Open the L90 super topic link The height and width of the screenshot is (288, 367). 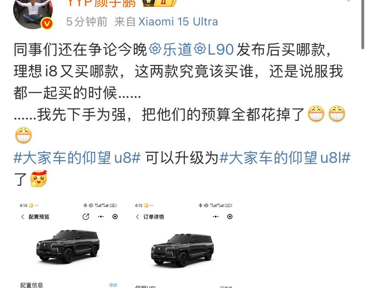[214, 50]
